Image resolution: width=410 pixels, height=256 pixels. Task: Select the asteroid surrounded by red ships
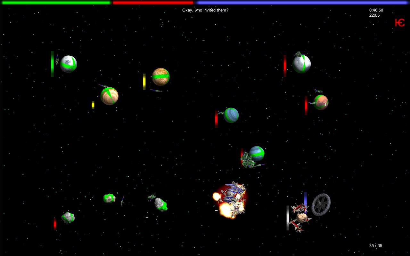point(301,218)
